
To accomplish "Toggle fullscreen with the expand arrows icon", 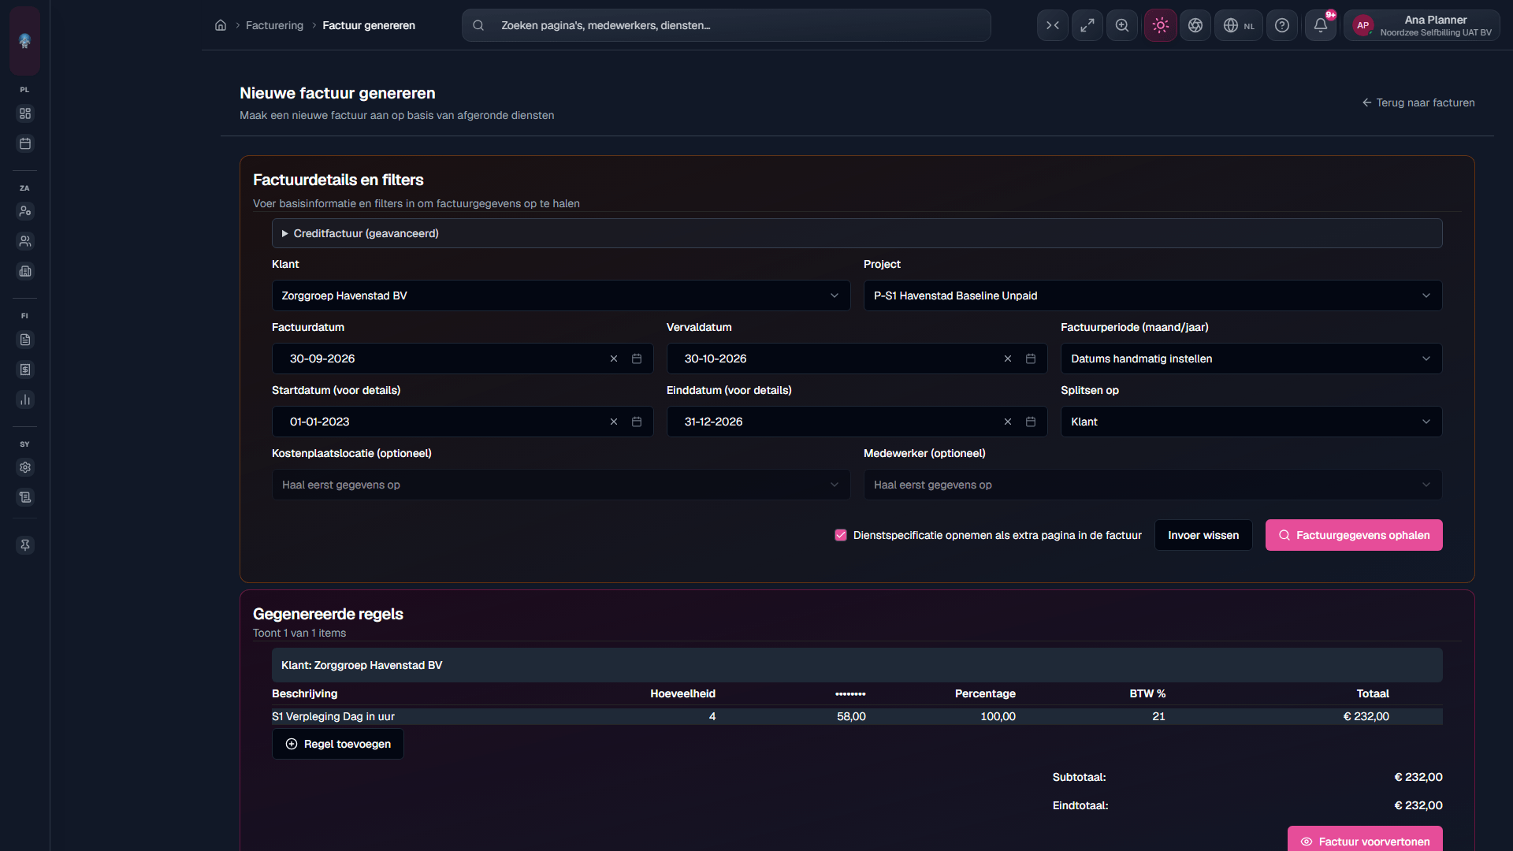I will (1087, 25).
